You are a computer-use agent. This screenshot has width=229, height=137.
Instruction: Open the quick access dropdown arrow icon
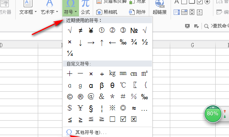click(x=197, y=26)
